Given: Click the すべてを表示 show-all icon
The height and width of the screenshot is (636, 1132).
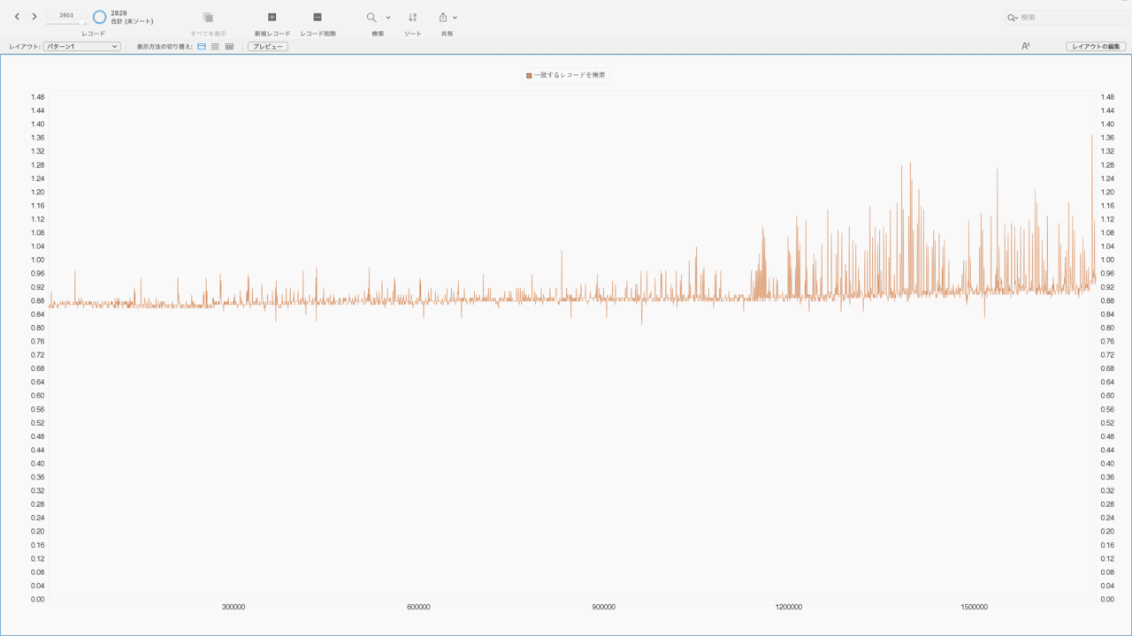Looking at the screenshot, I should 207,16.
